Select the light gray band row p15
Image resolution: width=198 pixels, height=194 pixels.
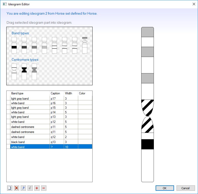point(49,108)
